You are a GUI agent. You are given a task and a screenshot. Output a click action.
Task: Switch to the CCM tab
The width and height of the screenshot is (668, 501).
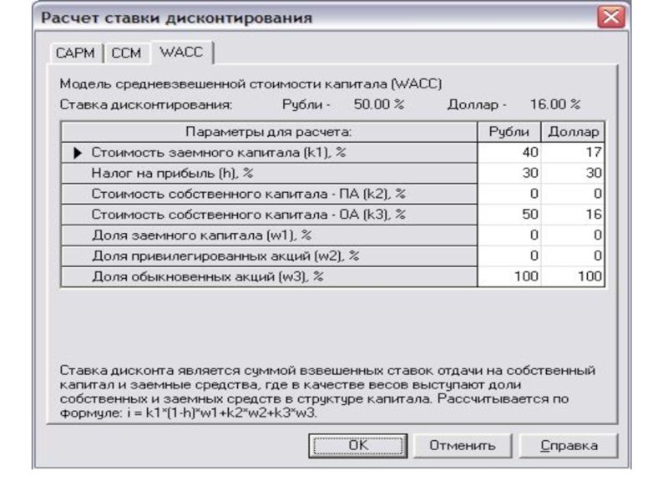(126, 53)
